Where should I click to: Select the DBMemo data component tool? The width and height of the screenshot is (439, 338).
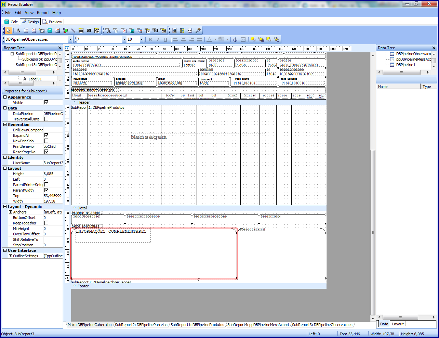pos(116,30)
